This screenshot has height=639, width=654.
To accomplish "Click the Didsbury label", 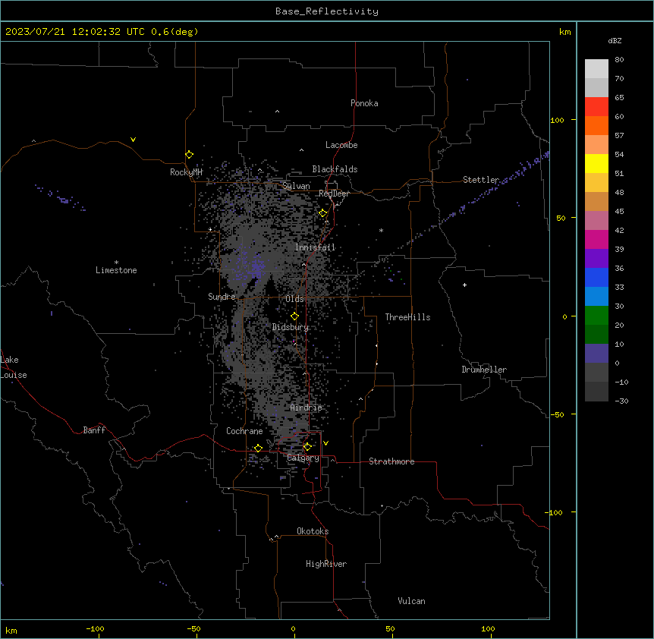I will (291, 327).
